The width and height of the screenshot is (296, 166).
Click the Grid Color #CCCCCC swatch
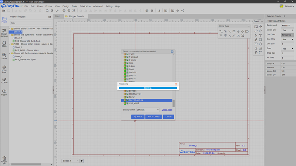pyautogui.click(x=287, y=35)
